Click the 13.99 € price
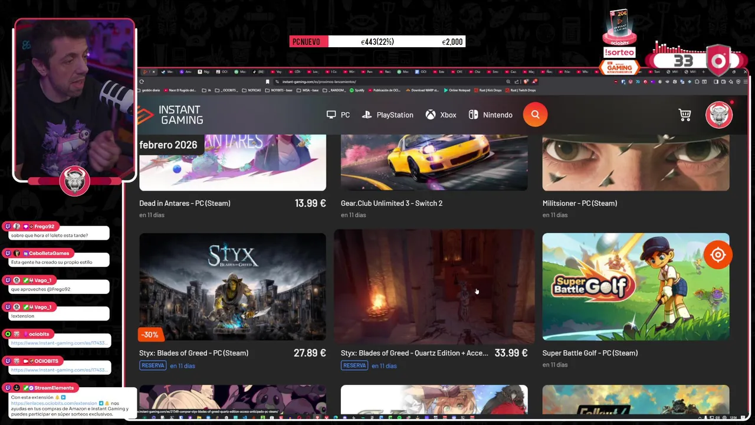The width and height of the screenshot is (755, 425). [x=310, y=203]
